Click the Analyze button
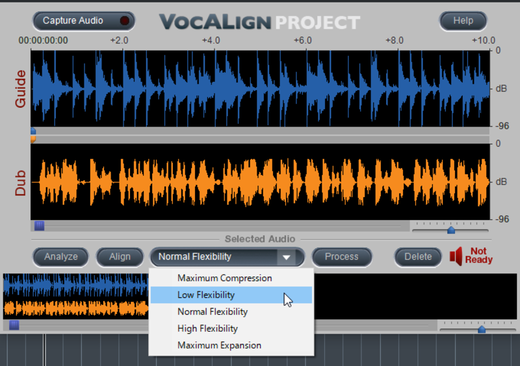Viewport: 520px width, 366px height. pos(60,257)
